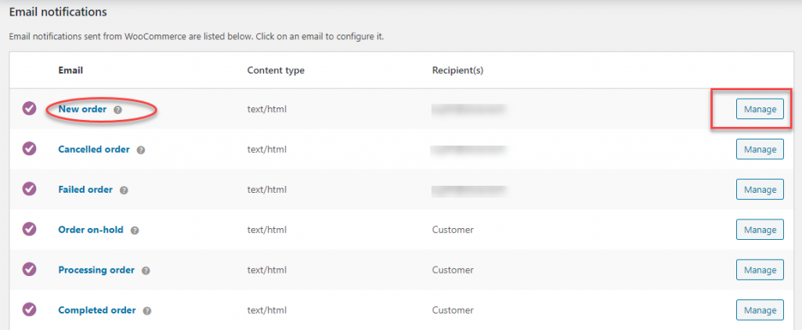Toggle enabled checkmark for Failed order email

30,189
